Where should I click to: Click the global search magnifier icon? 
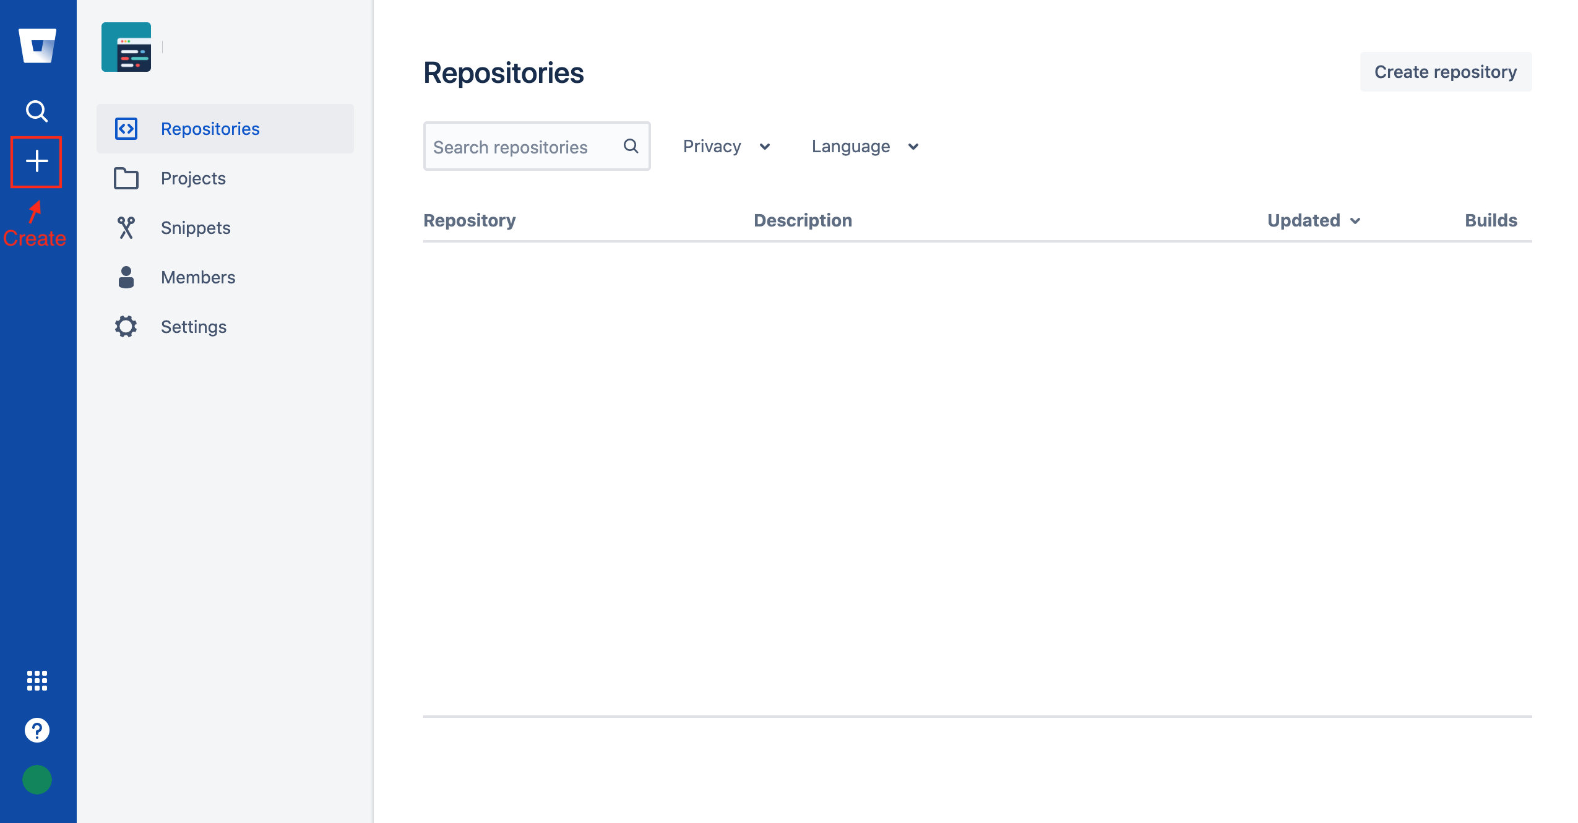click(35, 111)
